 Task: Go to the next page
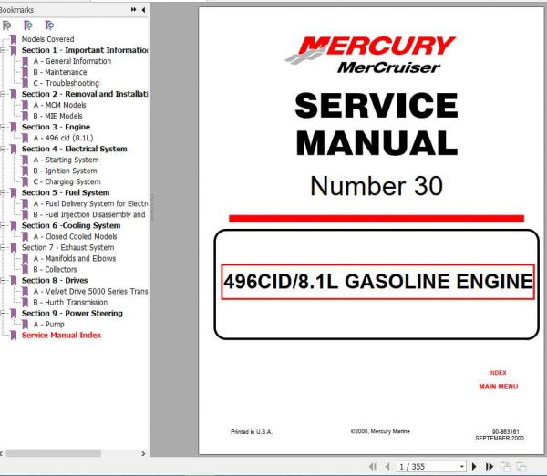point(474,466)
